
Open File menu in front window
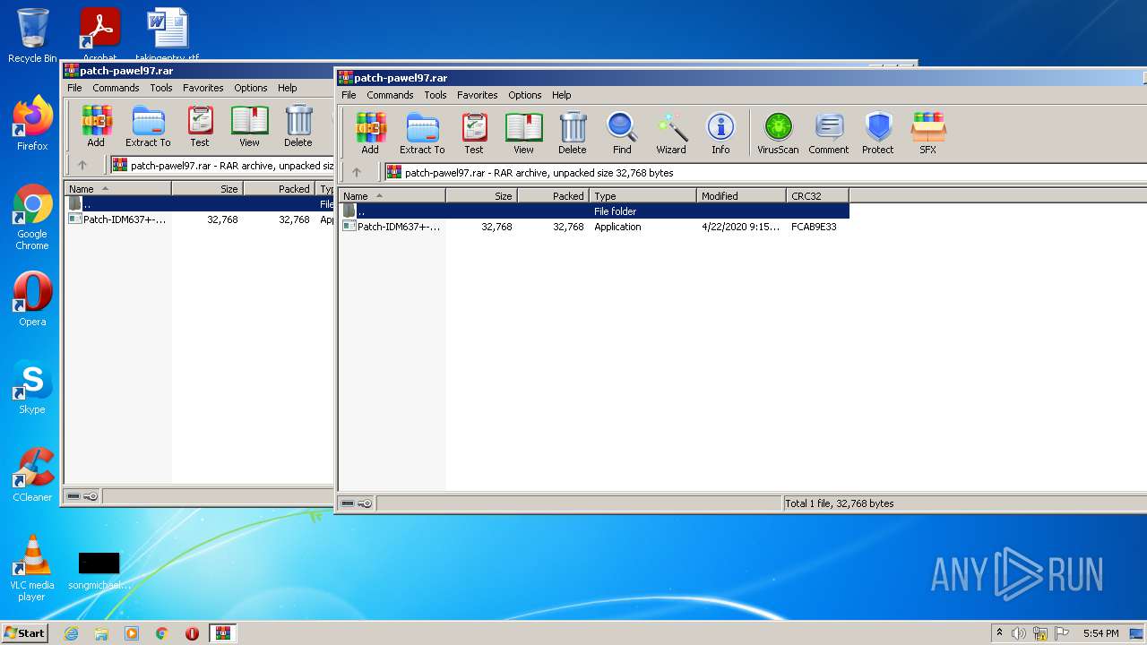[x=349, y=95]
